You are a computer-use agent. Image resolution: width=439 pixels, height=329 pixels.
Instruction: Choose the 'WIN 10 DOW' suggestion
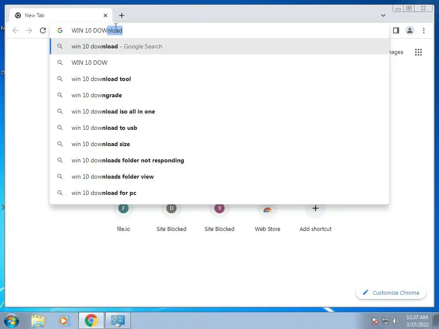point(219,63)
